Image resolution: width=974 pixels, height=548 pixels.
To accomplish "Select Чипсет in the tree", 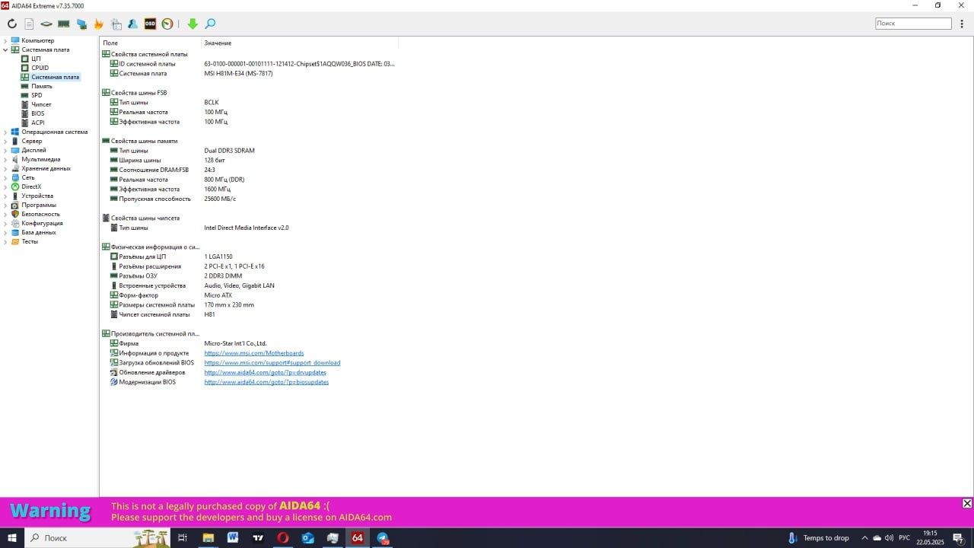I will tap(41, 104).
